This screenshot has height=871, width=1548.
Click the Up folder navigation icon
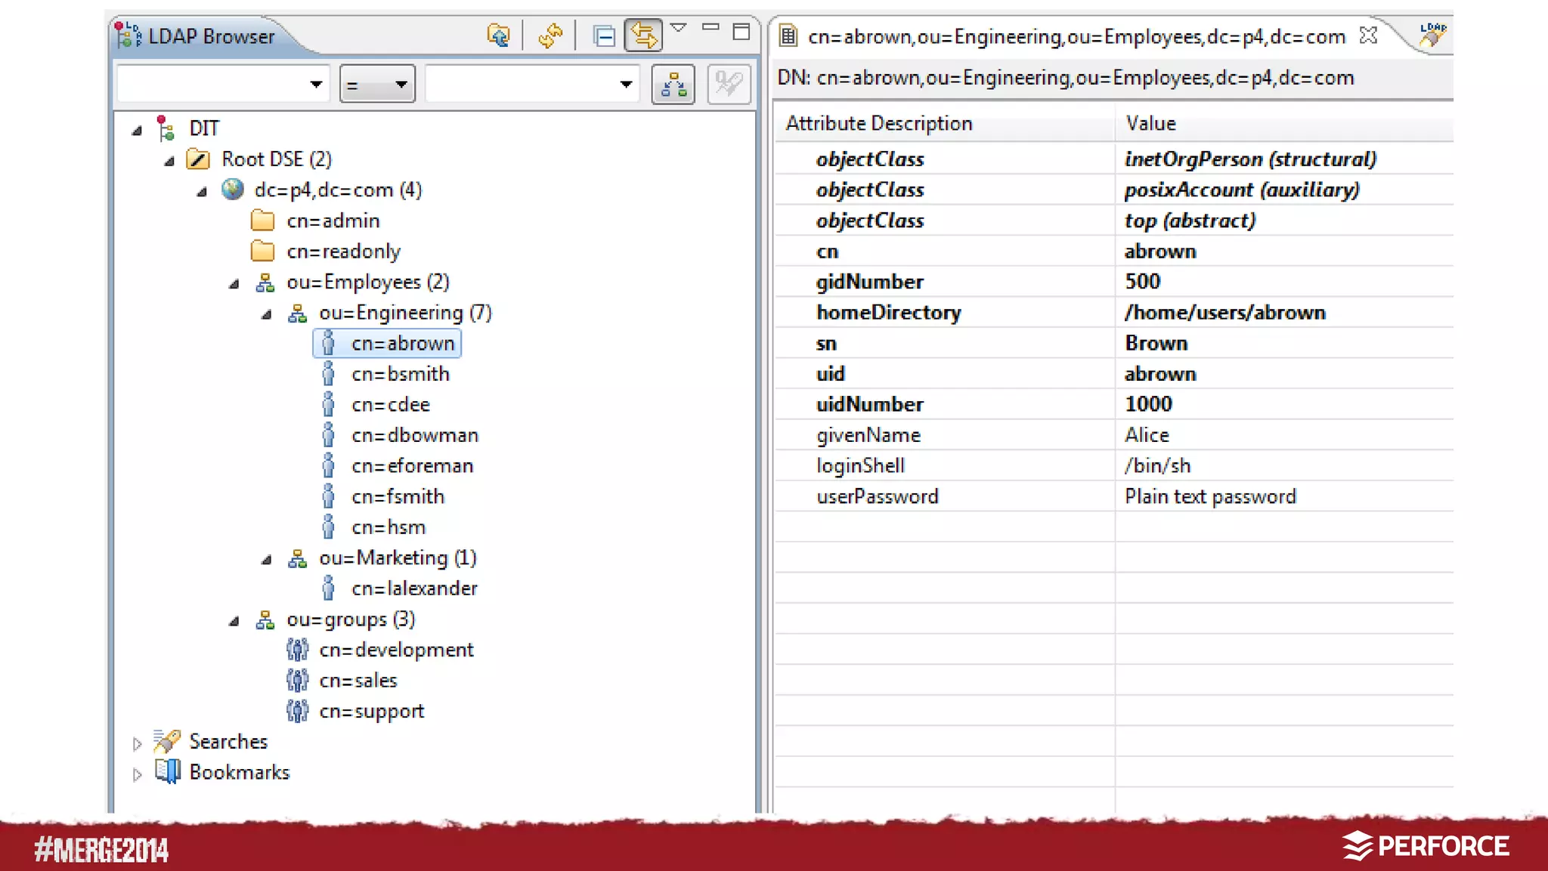click(498, 36)
